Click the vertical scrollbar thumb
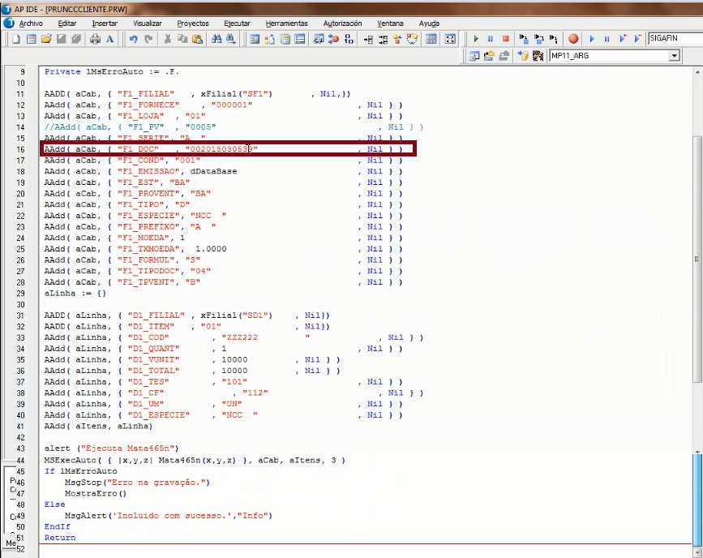Viewport: 703px width, 558px height. [697, 260]
